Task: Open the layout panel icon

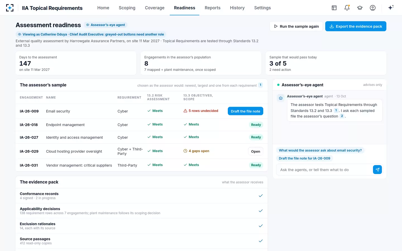Action: [x=334, y=8]
